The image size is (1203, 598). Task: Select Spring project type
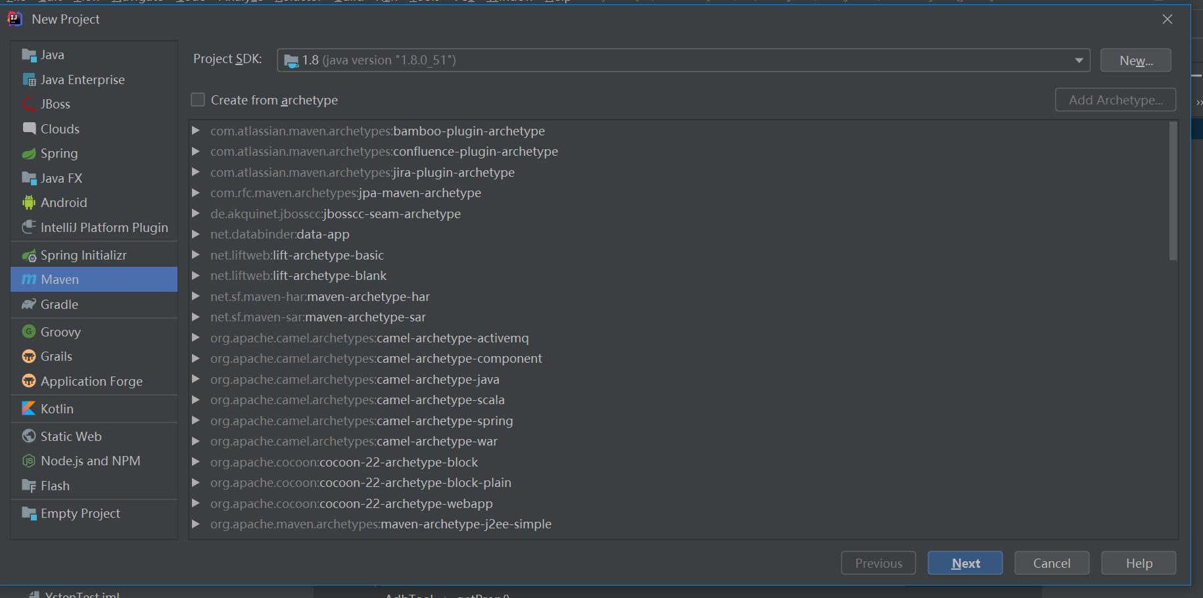(94, 153)
